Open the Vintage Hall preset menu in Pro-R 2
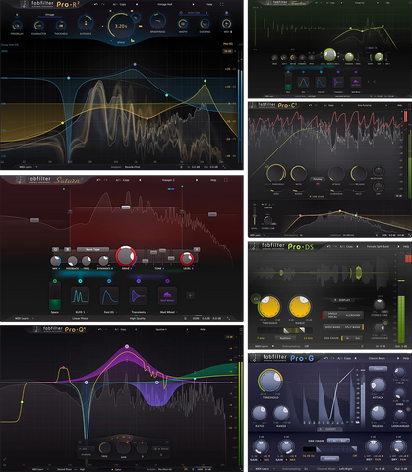This screenshot has height=472, width=412. [165, 5]
